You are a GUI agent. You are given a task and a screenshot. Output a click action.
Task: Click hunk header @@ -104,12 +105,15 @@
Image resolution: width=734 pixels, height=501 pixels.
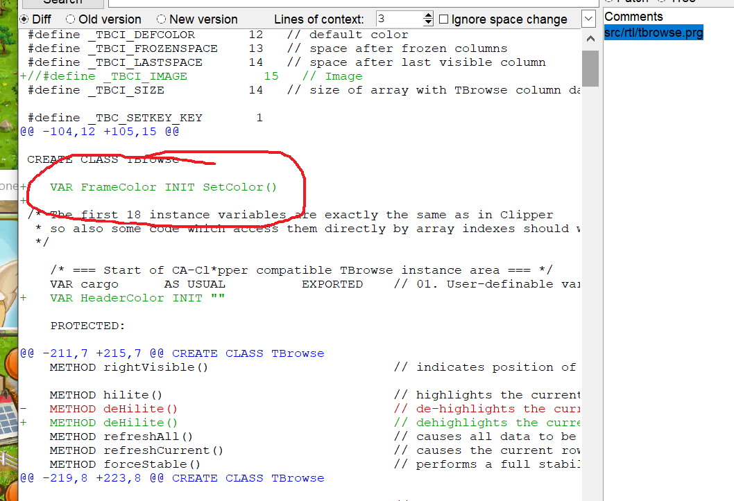99,132
